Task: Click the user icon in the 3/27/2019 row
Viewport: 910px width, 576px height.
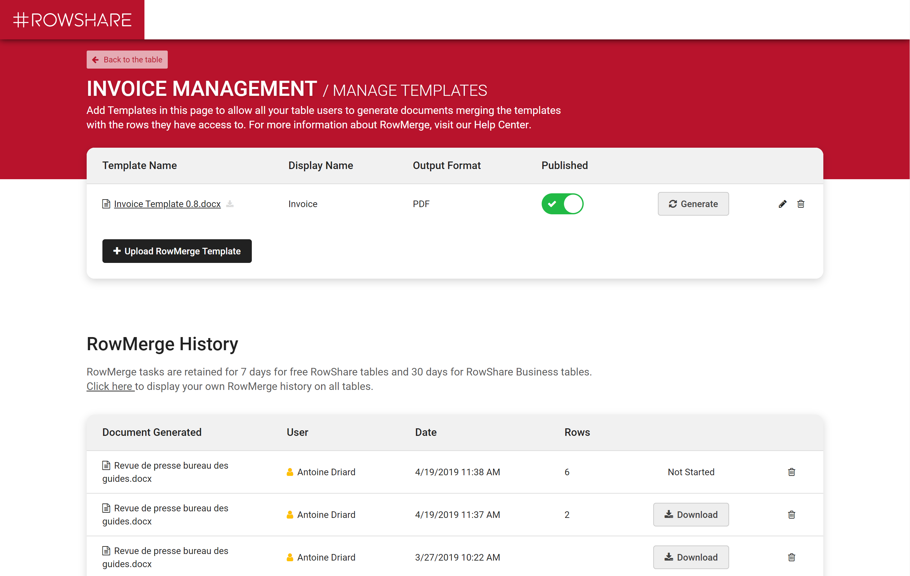Action: pos(290,558)
